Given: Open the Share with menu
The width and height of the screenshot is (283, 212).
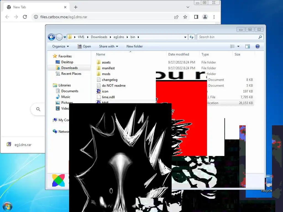Looking at the screenshot, I should (108, 46).
